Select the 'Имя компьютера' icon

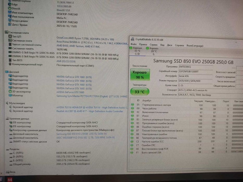coord(10,12)
